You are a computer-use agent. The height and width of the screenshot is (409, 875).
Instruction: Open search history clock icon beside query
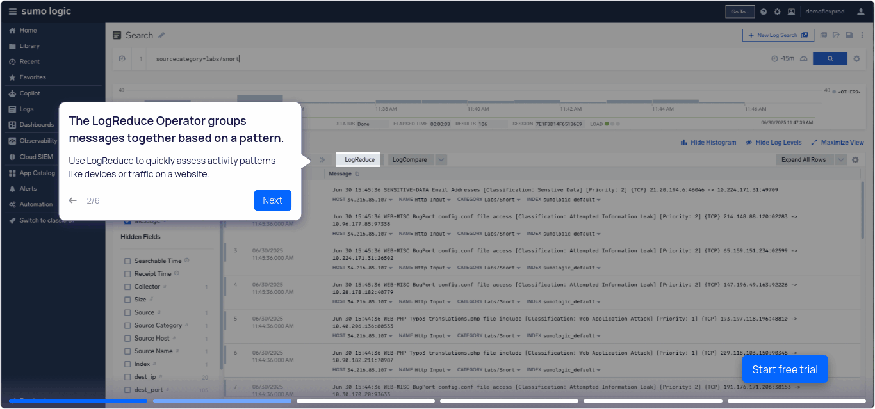pyautogui.click(x=122, y=59)
